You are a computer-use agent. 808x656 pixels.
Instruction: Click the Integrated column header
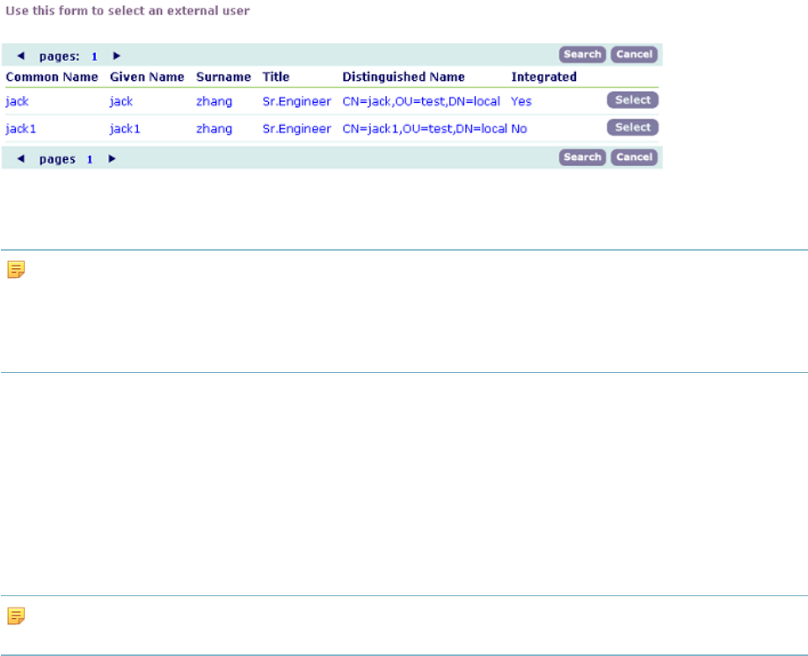point(543,77)
